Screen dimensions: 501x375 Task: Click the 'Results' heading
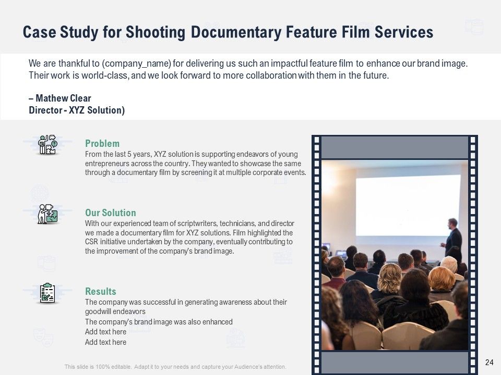point(100,291)
